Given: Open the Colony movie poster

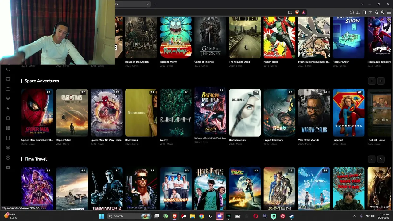Looking at the screenshot, I should (176, 113).
